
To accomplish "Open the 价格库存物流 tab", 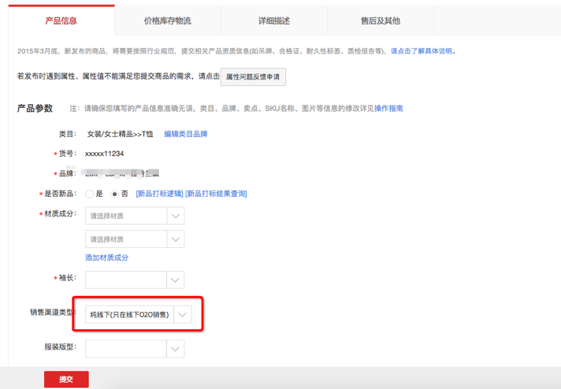I will coord(168,20).
